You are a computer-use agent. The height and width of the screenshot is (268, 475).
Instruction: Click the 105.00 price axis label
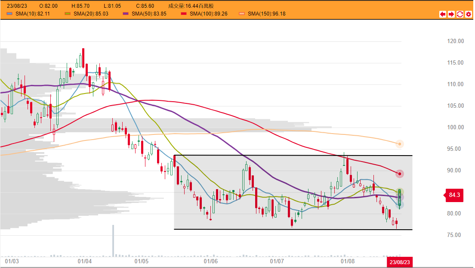click(x=456, y=106)
